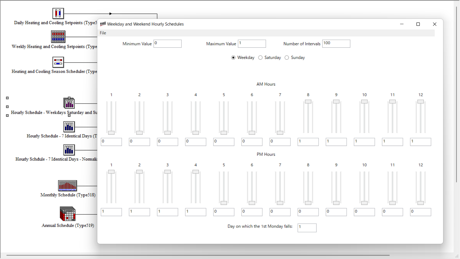Click the main window vertical scrollbar
The height and width of the screenshot is (259, 460).
point(456,95)
